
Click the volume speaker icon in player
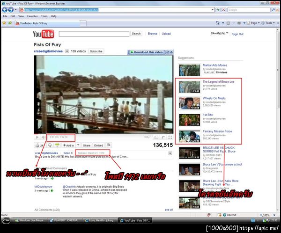click(x=43, y=137)
